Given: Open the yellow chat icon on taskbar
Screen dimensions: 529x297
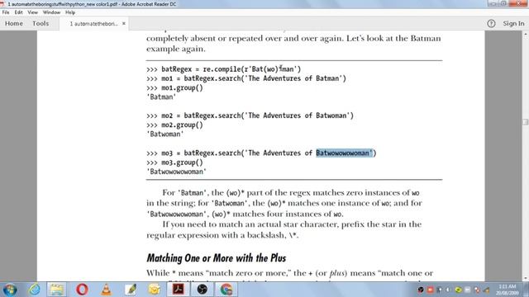Looking at the screenshot, I should 155,290.
